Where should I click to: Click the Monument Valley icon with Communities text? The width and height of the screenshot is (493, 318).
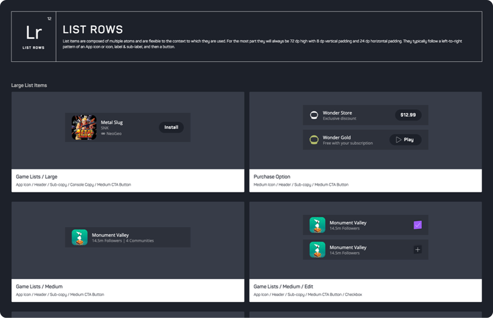79,237
